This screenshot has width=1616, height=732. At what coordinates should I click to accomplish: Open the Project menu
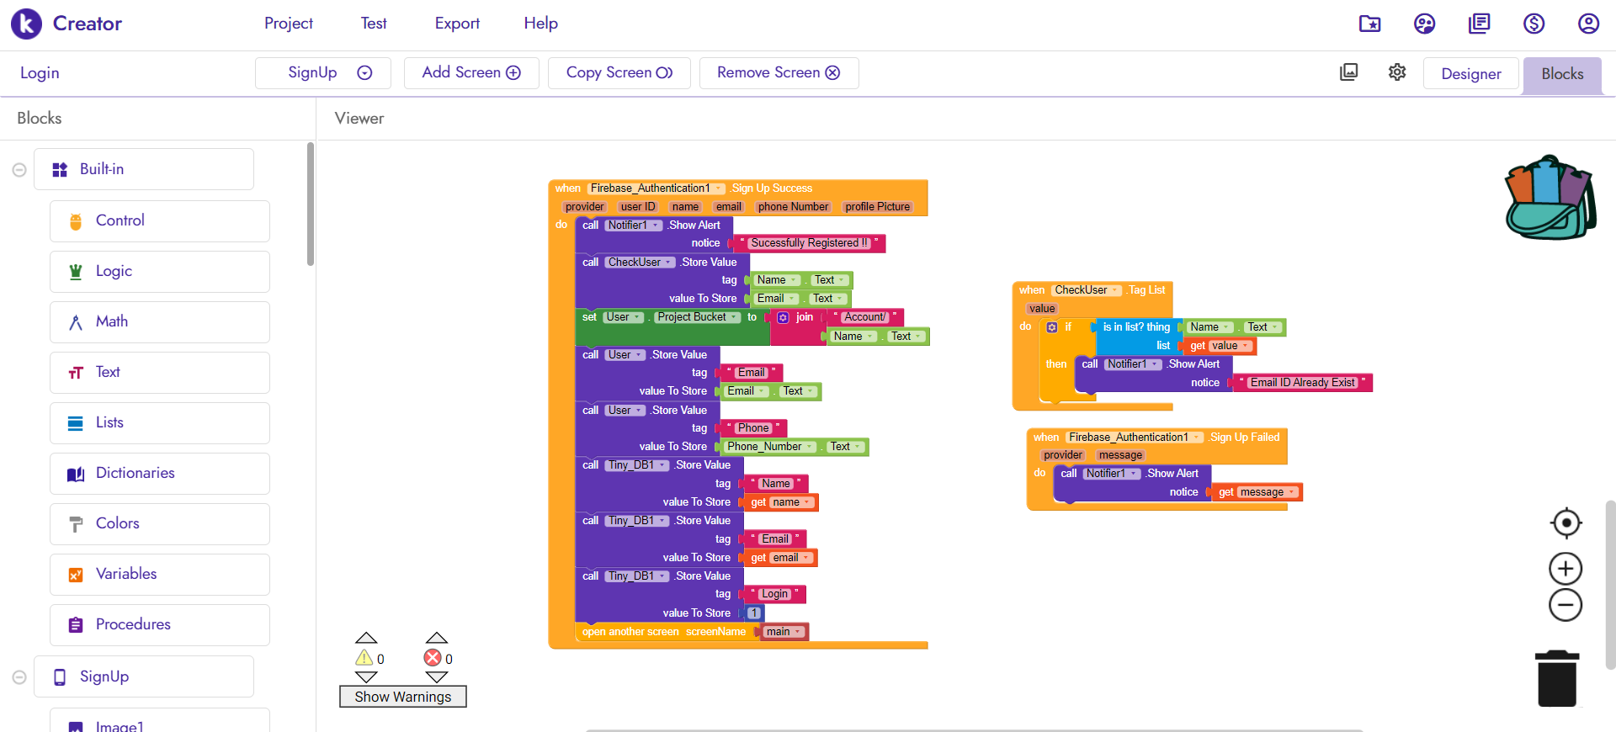[x=289, y=24]
